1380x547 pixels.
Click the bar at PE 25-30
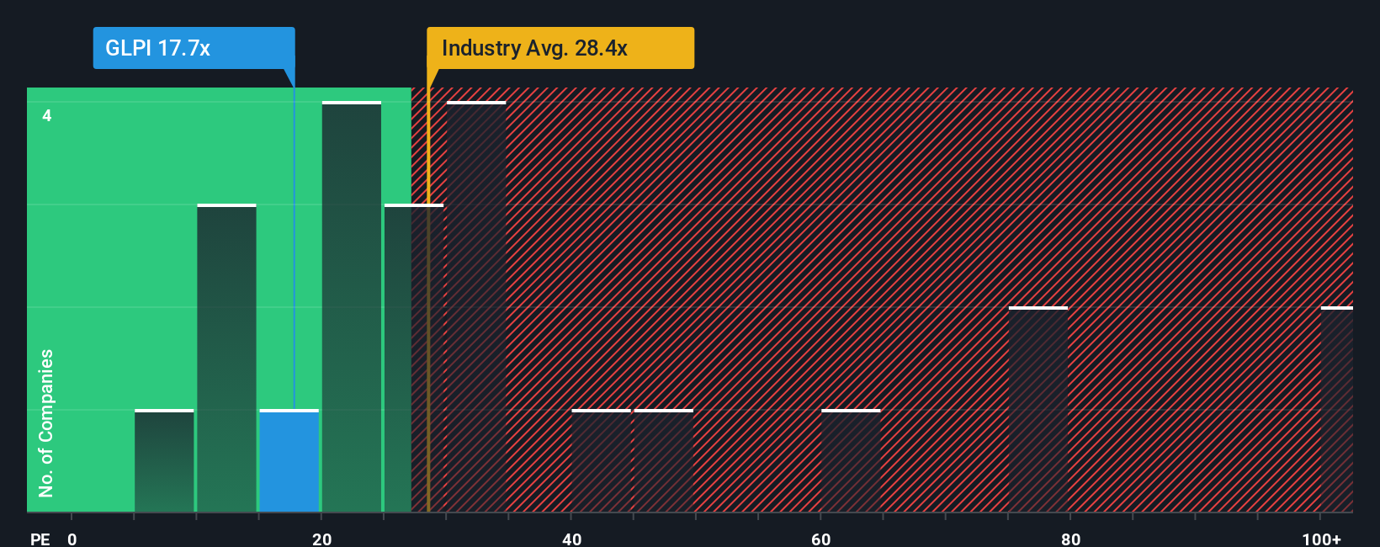414,358
